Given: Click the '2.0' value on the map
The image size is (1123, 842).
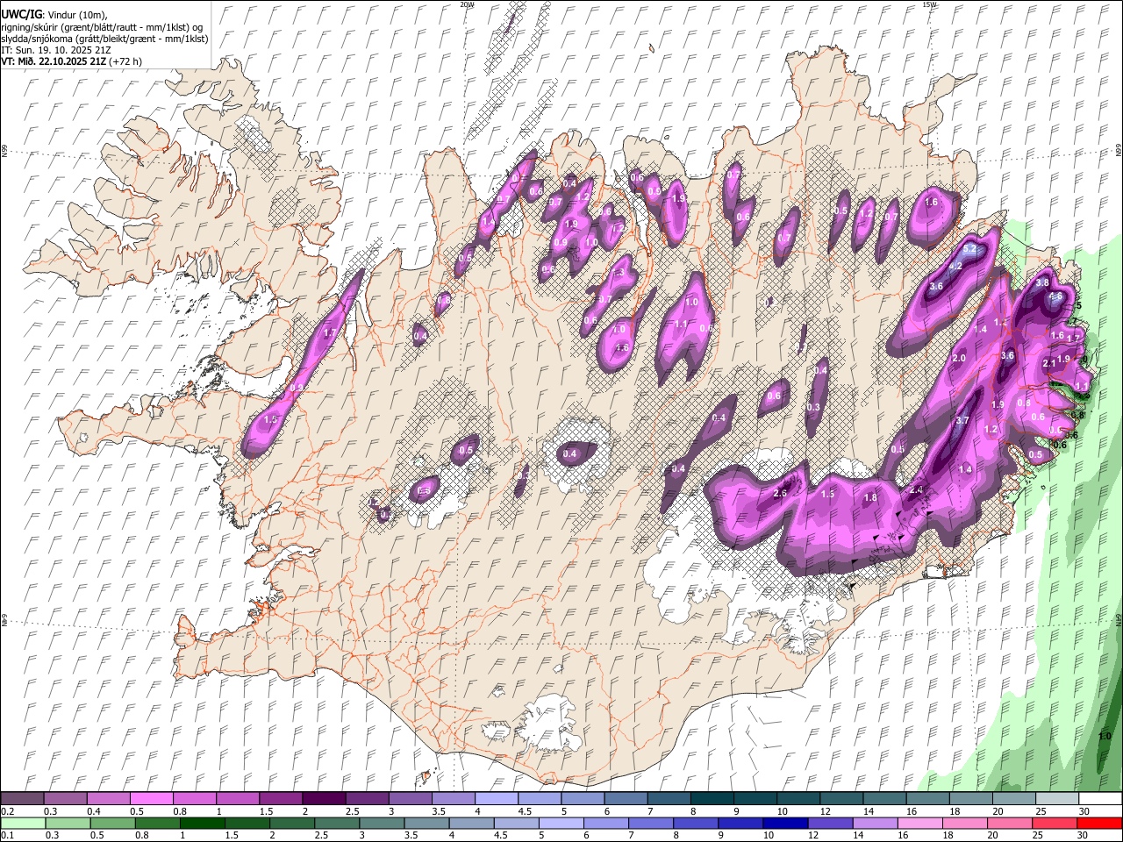Looking at the screenshot, I should pyautogui.click(x=959, y=358).
